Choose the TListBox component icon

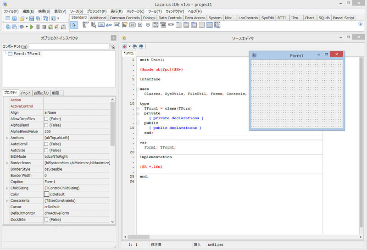pos(156,25)
